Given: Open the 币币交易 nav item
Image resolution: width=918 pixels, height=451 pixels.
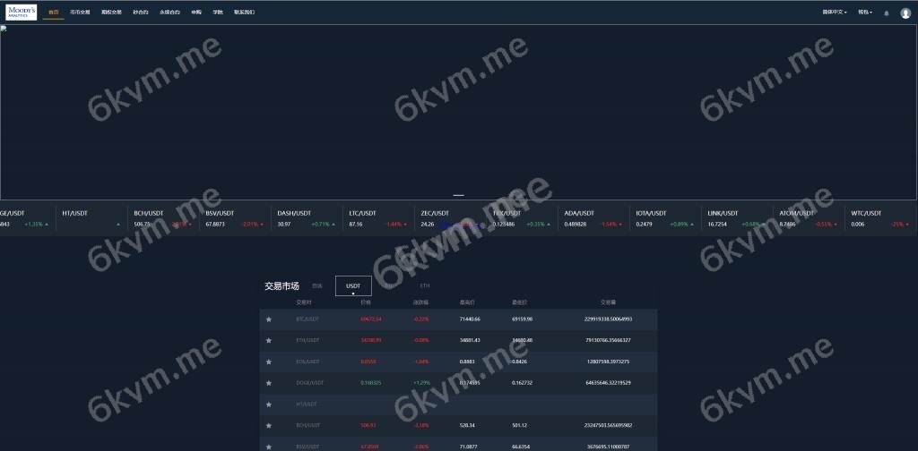Looking at the screenshot, I should click(80, 13).
